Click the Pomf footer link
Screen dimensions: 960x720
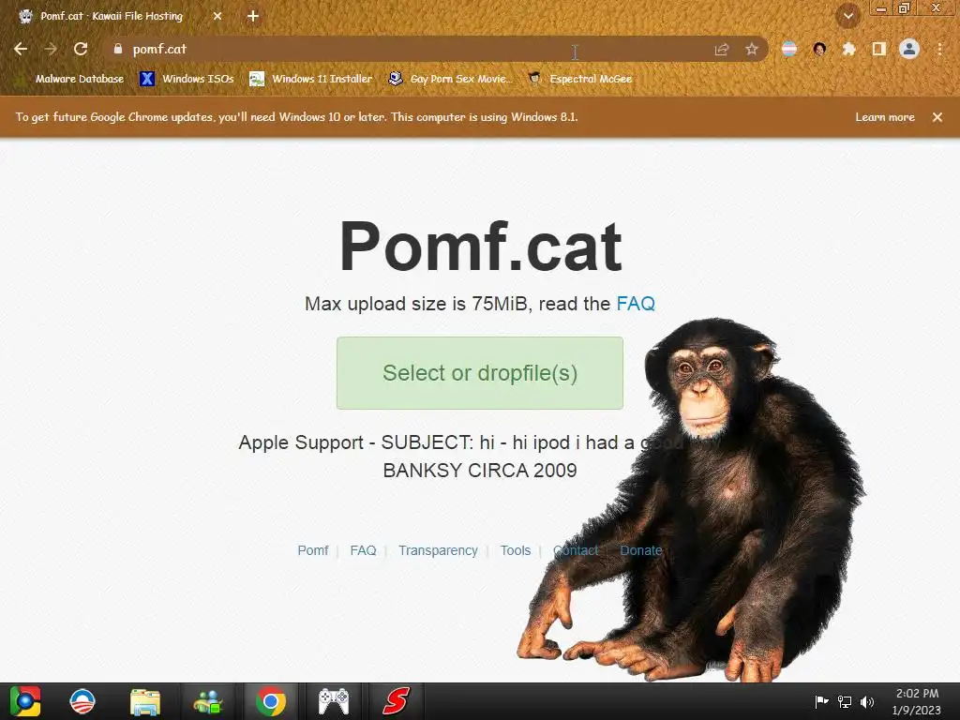(x=313, y=550)
